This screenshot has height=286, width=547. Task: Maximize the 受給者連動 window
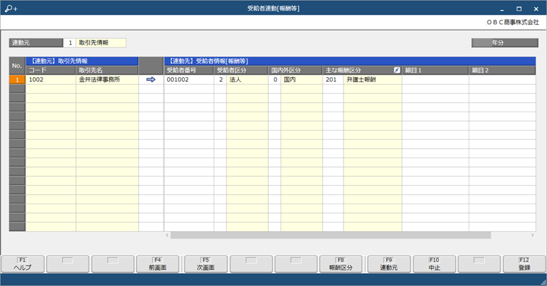click(519, 9)
